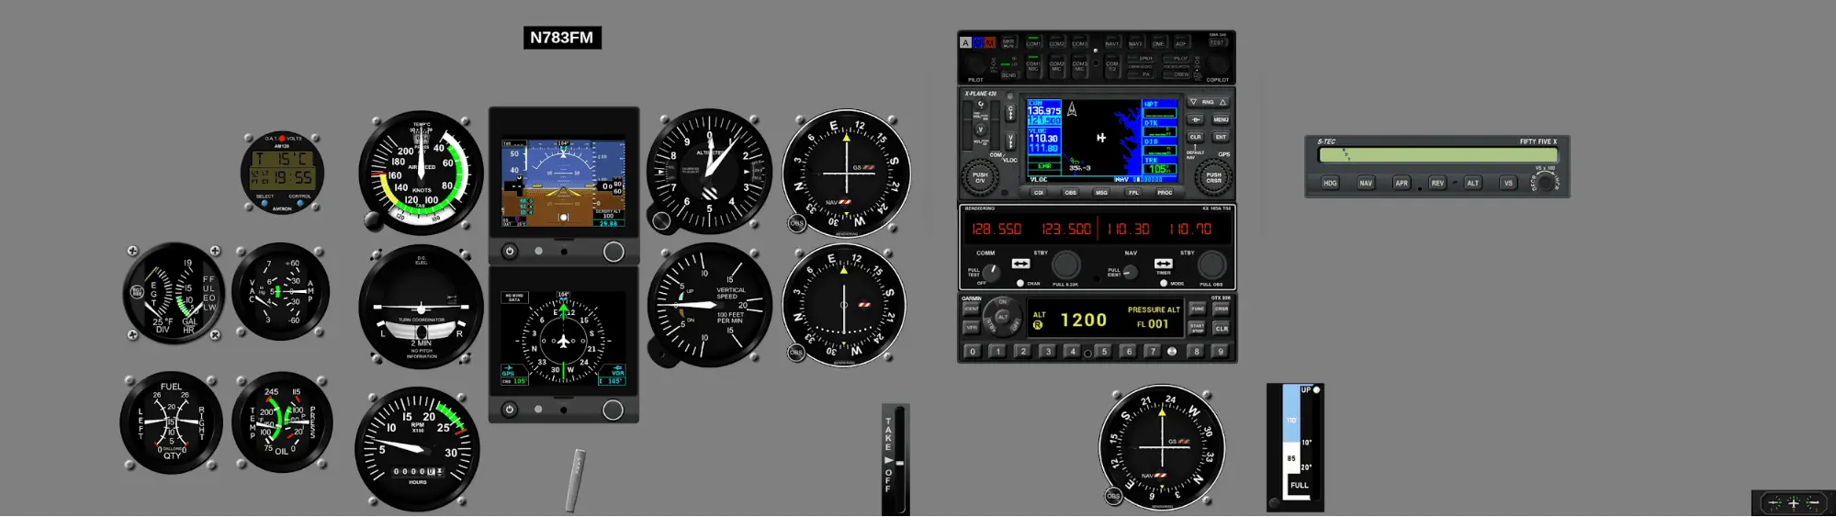Click the transponder digit 9 key
Viewport: 1836px width, 517px height.
(1221, 352)
